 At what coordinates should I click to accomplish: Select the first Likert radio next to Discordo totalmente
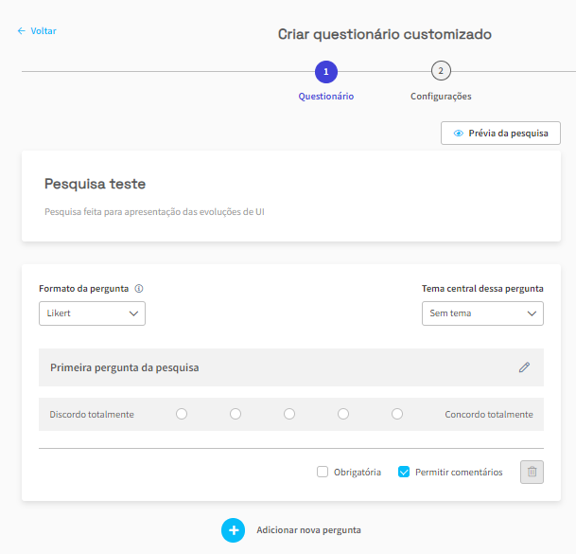182,414
